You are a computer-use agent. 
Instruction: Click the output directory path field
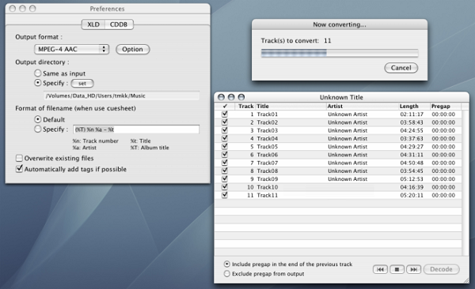[x=121, y=96]
